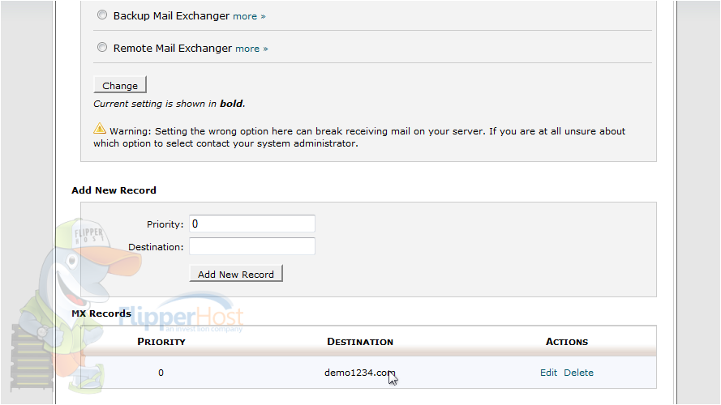Click the Priority column header

(x=161, y=342)
